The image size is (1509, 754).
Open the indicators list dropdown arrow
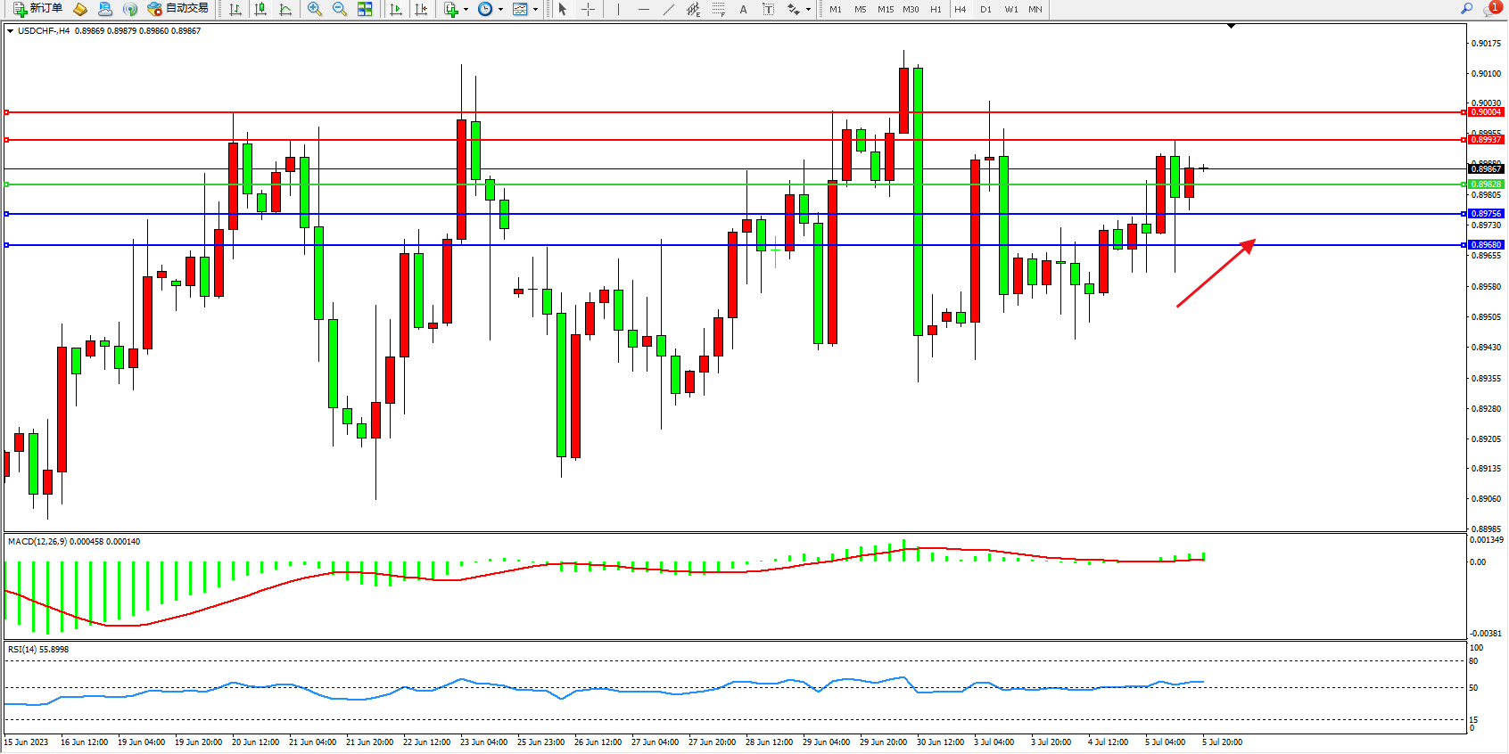click(x=466, y=9)
